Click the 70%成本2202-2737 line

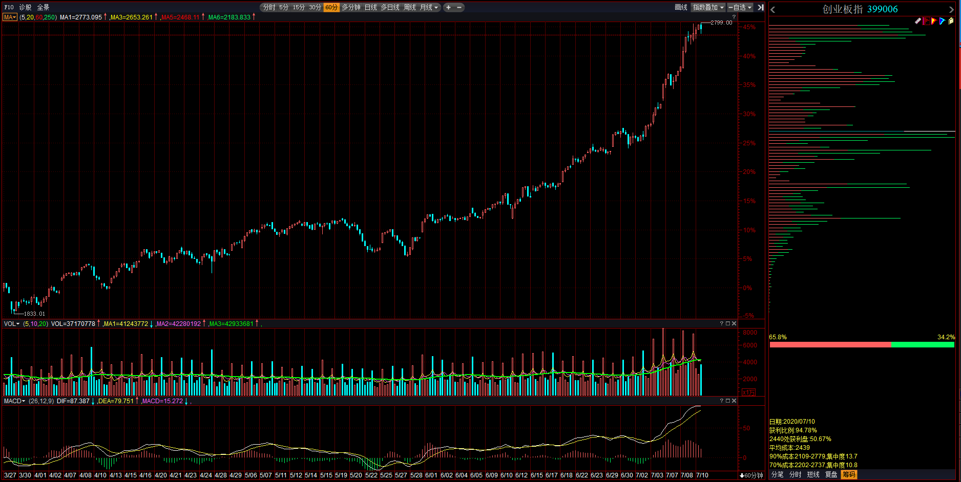(x=813, y=465)
